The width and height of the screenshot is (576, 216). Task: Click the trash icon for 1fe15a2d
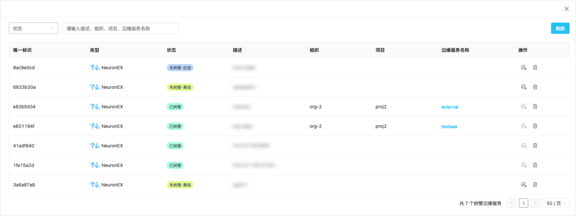coord(535,165)
